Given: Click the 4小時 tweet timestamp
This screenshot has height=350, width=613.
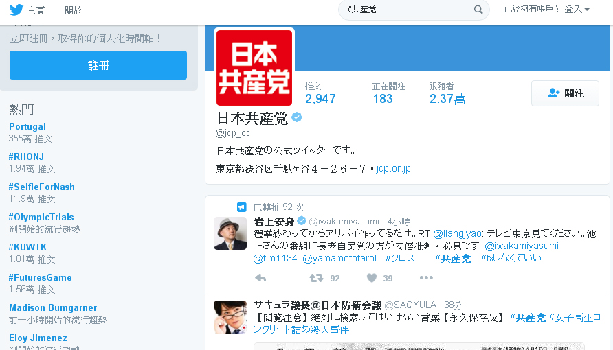Looking at the screenshot, I should click(399, 222).
